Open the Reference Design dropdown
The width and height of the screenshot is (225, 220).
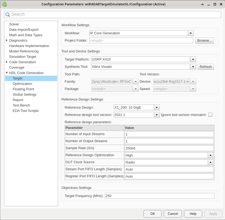click(x=156, y=107)
